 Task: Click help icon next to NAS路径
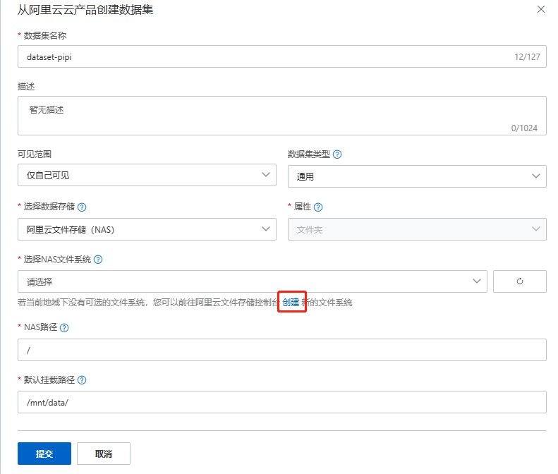[x=64, y=328]
